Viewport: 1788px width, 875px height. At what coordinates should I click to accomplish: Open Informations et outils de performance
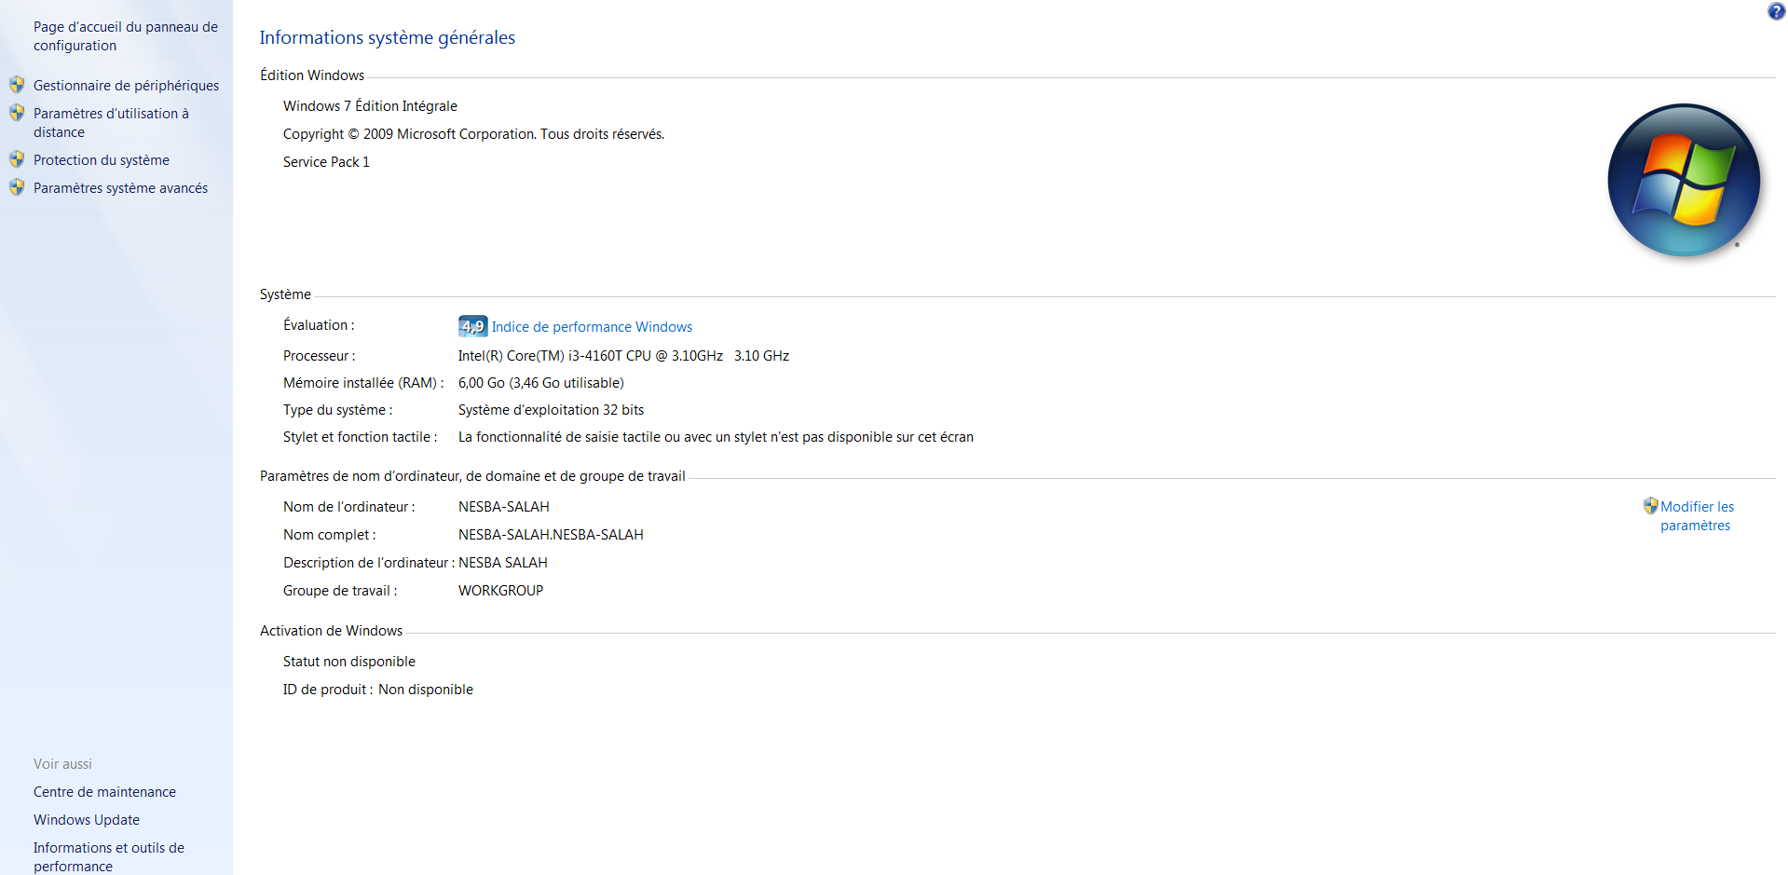pyautogui.click(x=109, y=857)
